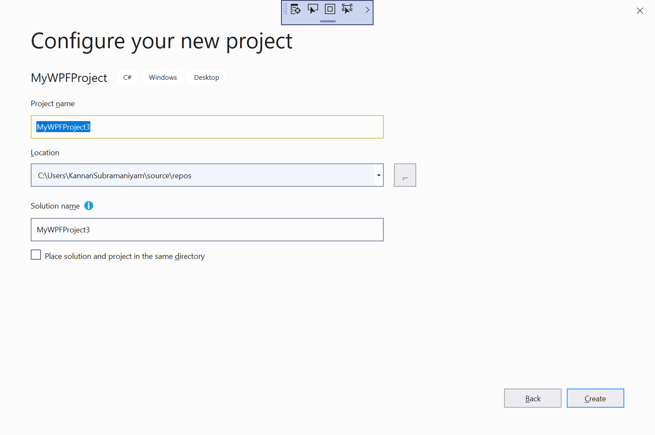Click the Solution name text field
Viewport: 655px width, 435px height.
pyautogui.click(x=207, y=230)
